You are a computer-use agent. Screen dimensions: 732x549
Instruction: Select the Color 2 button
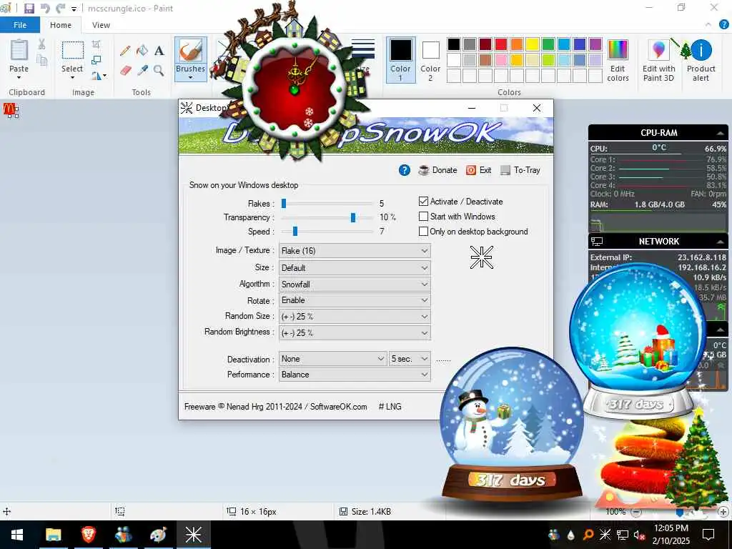point(430,60)
